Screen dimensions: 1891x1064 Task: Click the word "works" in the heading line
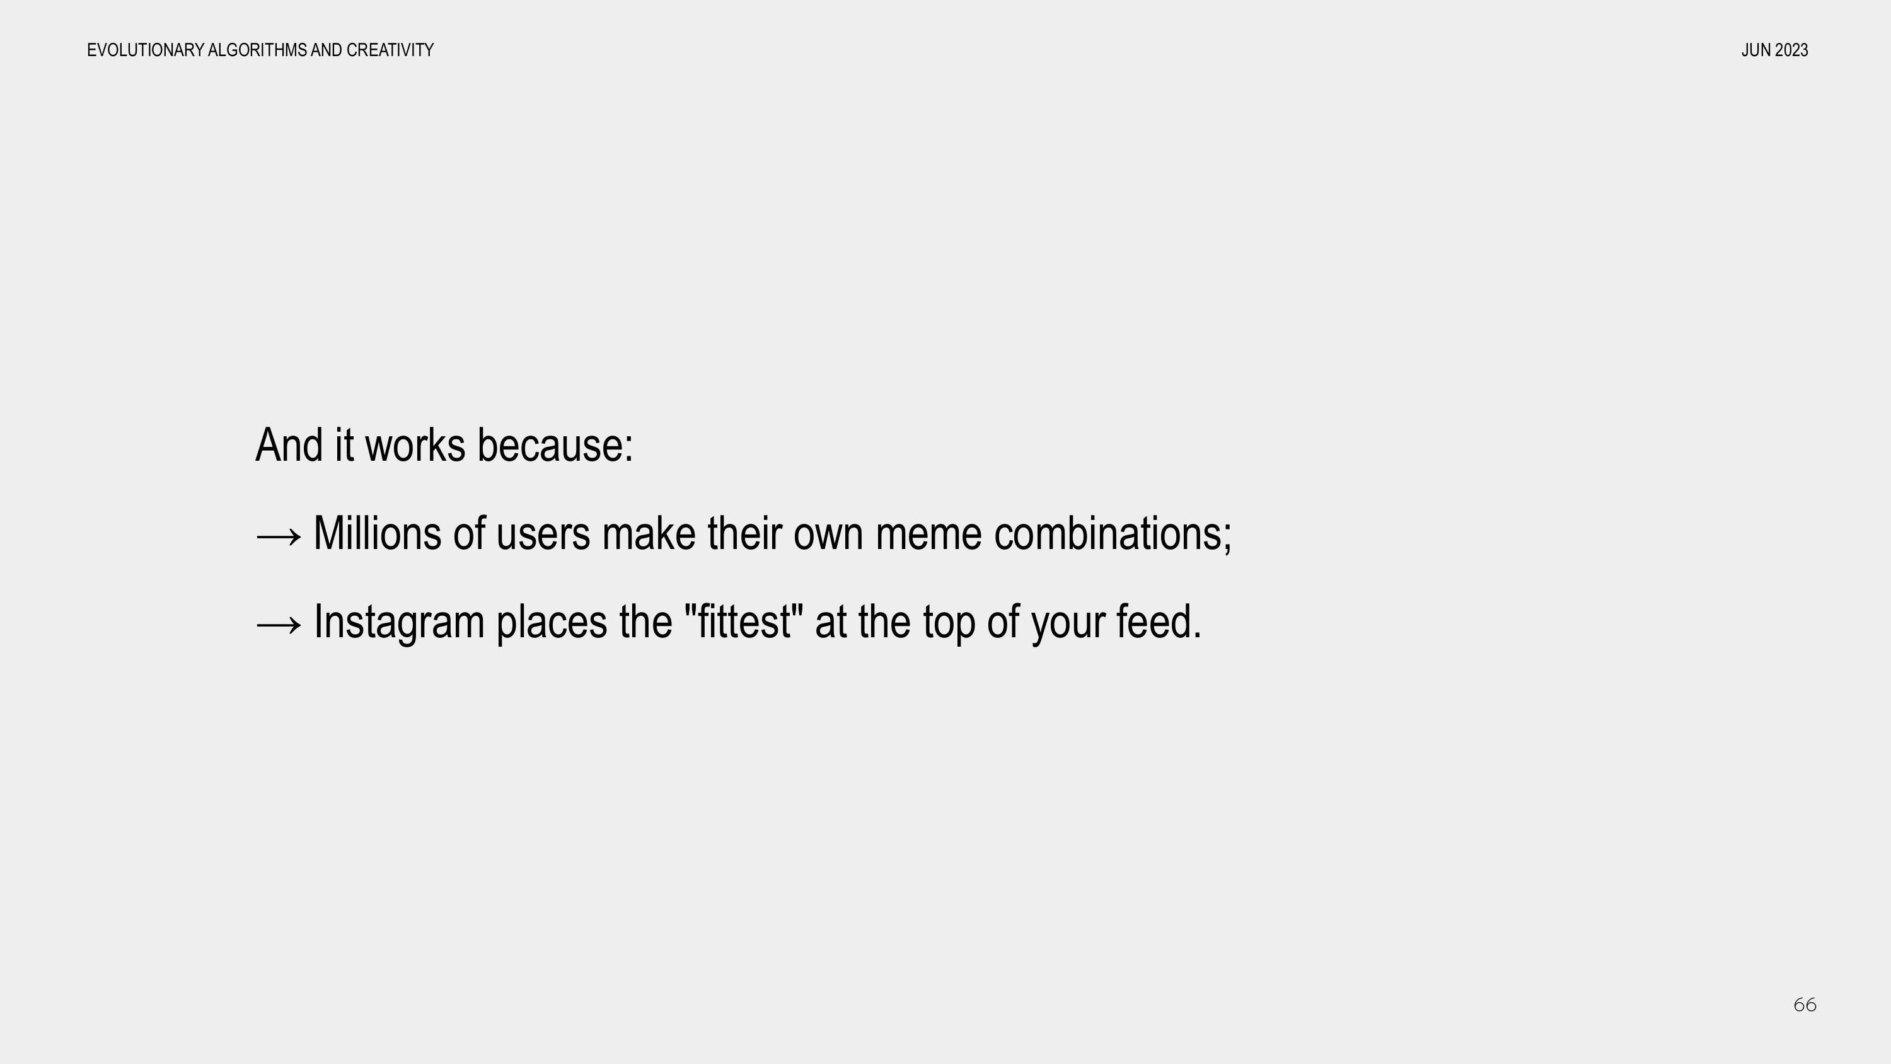[415, 445]
